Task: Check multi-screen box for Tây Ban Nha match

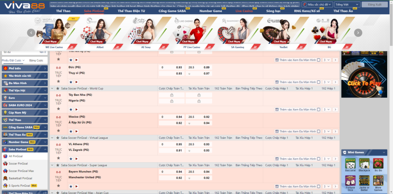Action: click(x=318, y=109)
